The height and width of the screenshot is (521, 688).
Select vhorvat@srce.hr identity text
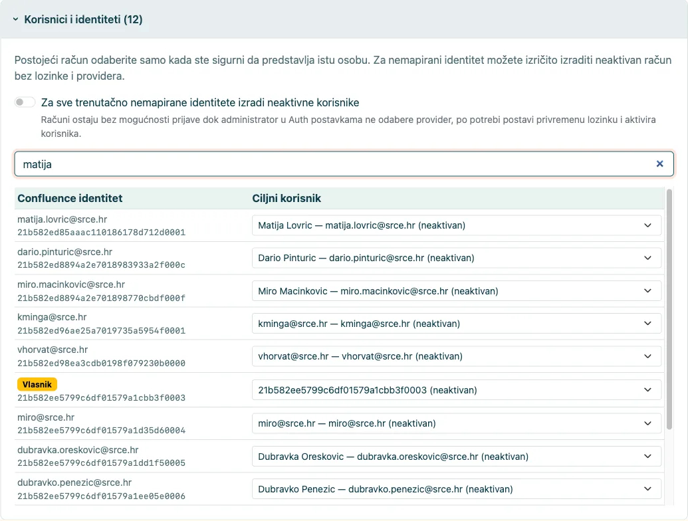click(x=53, y=350)
